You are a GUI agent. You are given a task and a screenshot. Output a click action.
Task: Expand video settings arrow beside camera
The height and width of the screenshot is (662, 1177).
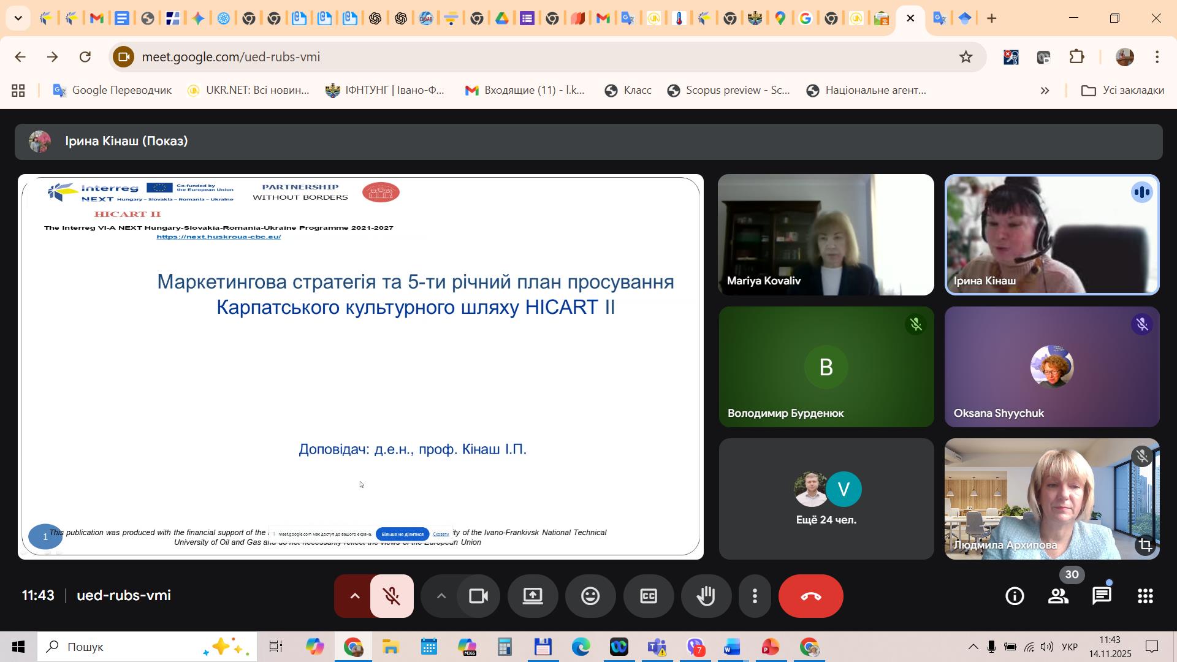(x=441, y=596)
